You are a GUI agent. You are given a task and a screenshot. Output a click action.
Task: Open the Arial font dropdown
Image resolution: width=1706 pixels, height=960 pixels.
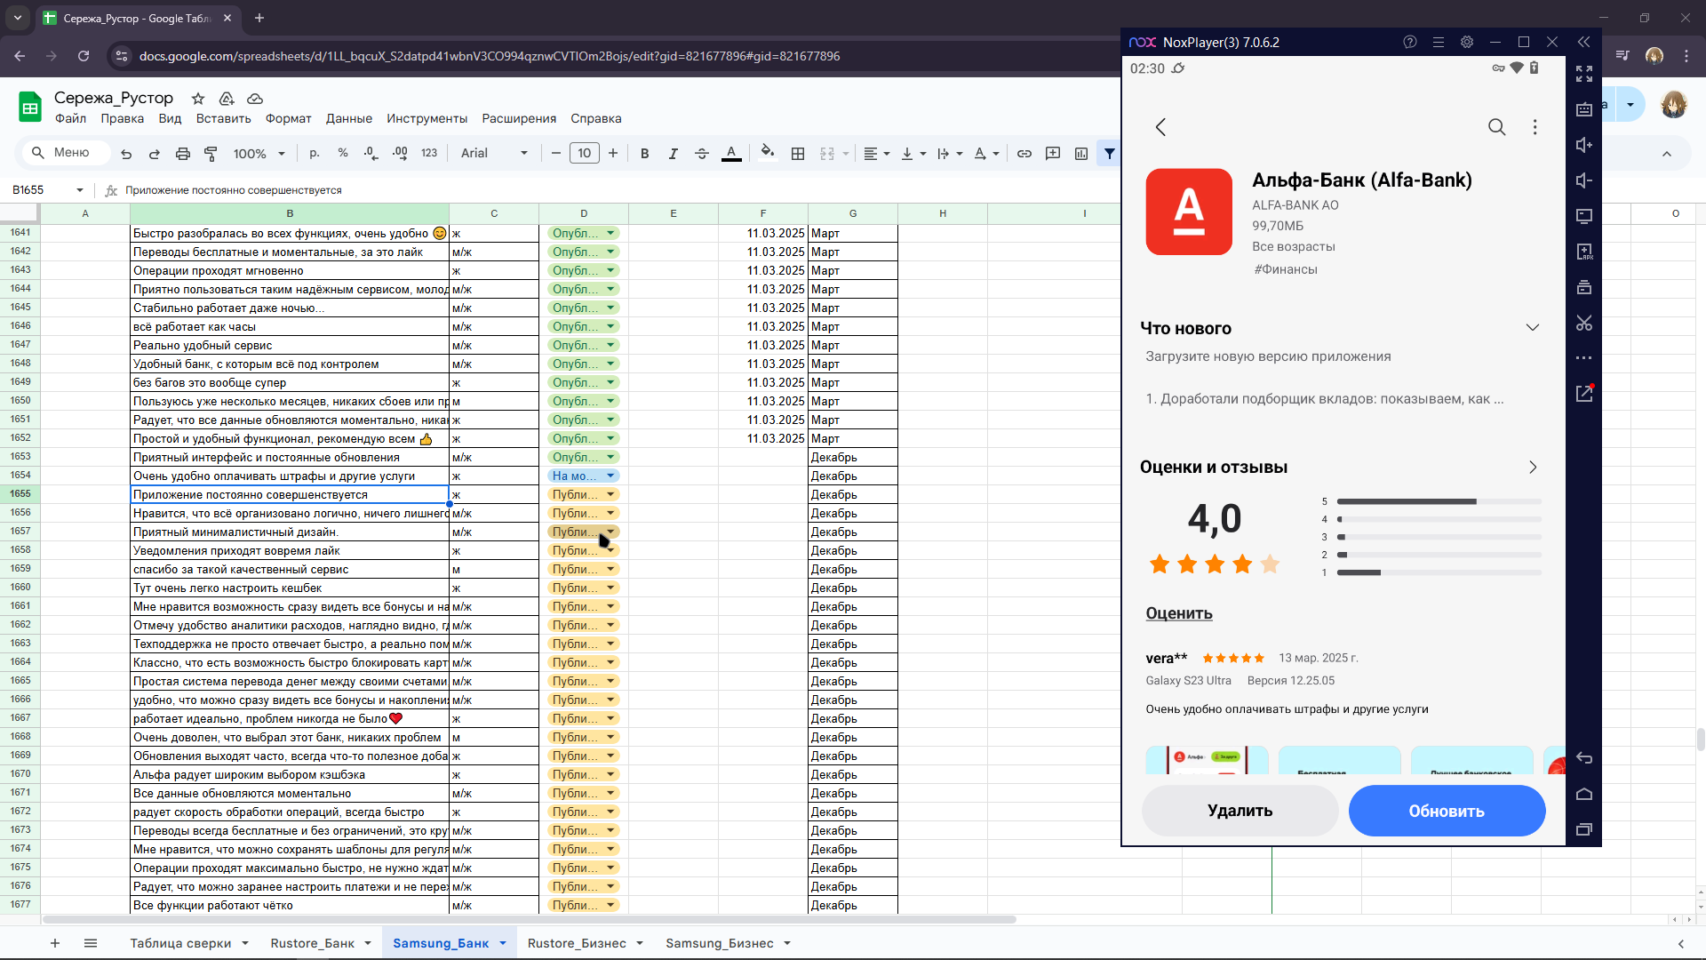494,154
